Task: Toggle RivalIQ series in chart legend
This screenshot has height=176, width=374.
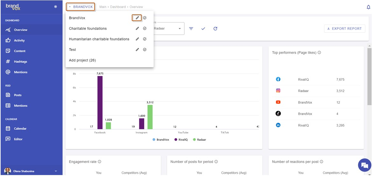Action: [x=181, y=140]
